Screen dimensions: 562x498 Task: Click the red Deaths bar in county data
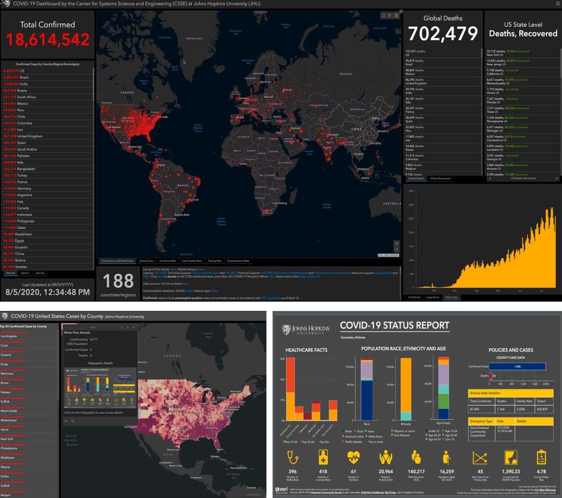point(491,376)
